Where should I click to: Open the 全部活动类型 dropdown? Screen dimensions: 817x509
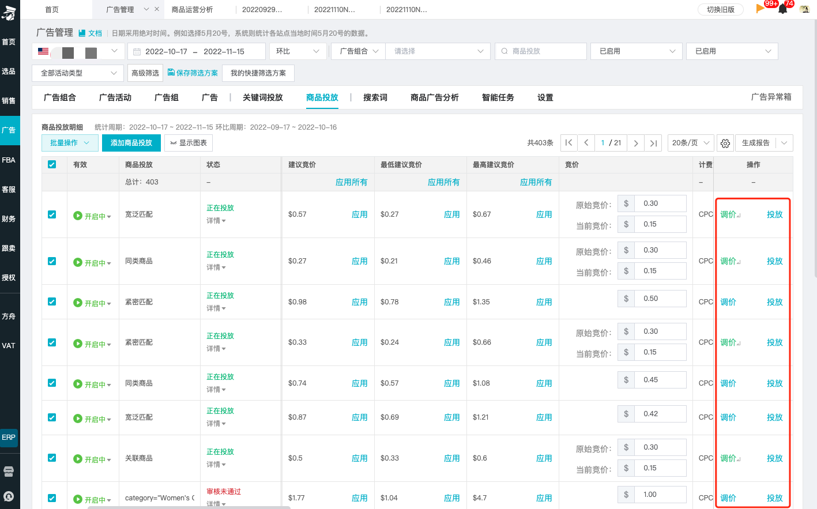point(78,73)
